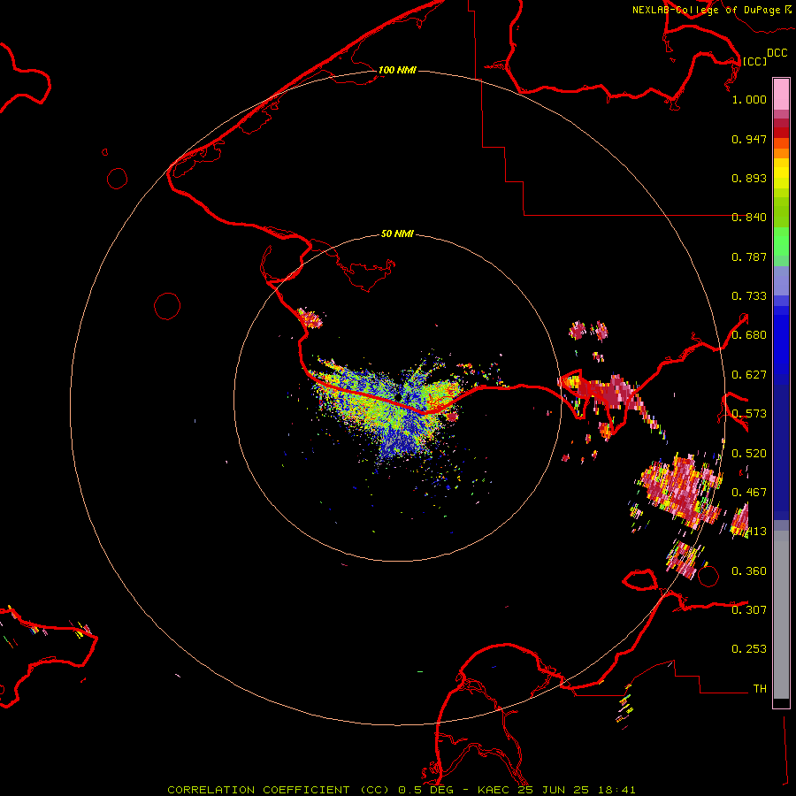
Task: Pick the bright blue swatch beside 0.680
Action: [781, 341]
